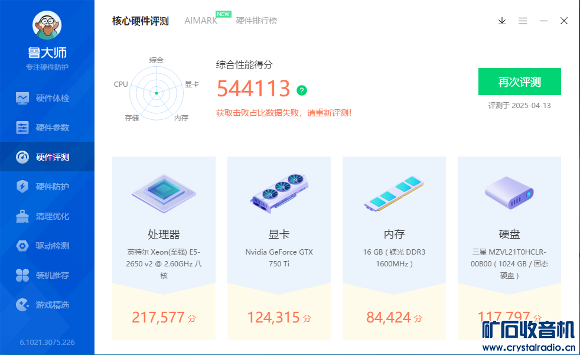Click the 硬盘 drive illustration
The width and height of the screenshot is (580, 355).
pos(509,193)
